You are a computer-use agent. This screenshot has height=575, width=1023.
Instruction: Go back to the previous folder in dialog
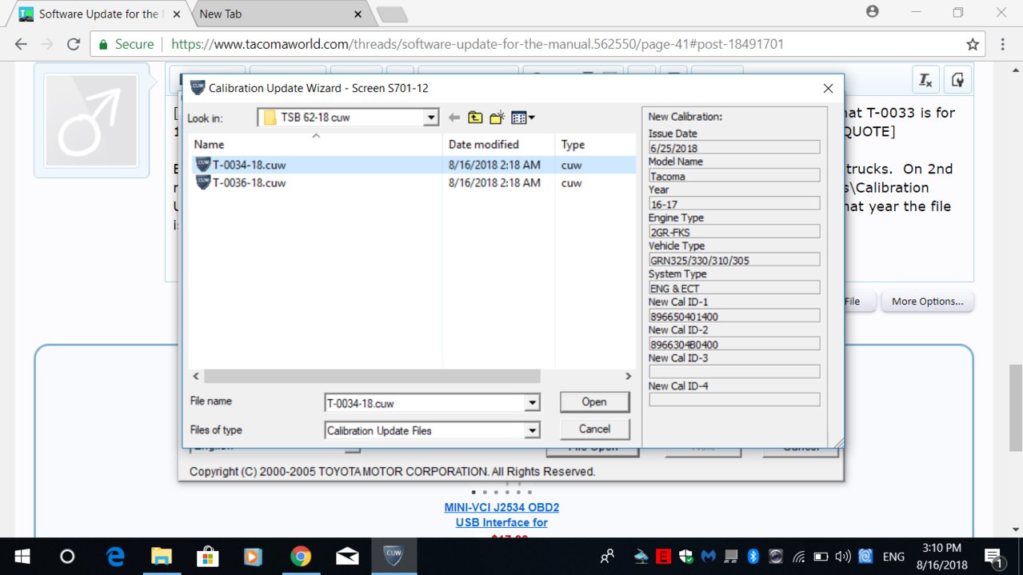(x=454, y=118)
